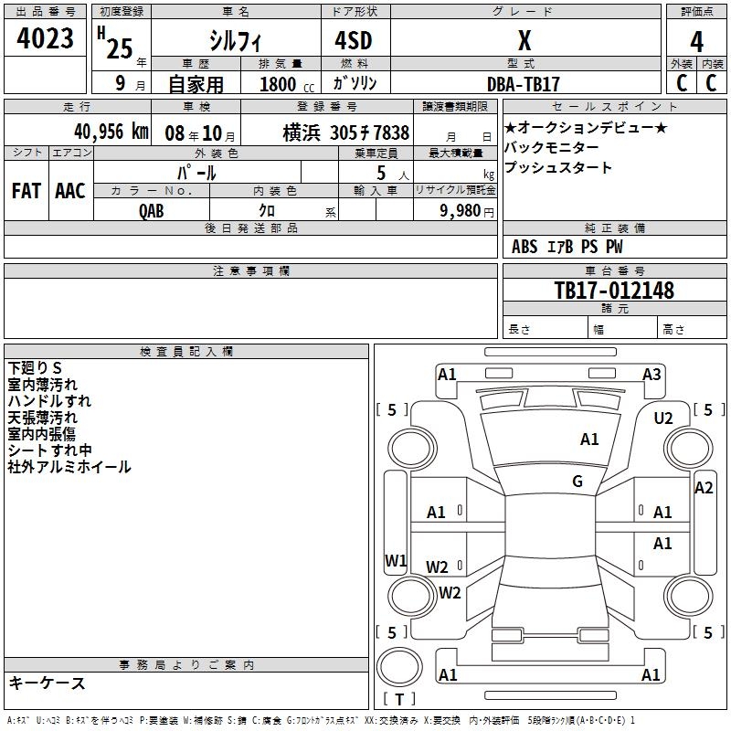This screenshot has height=731, width=731.
Task: Click the car name シルフィ
Action: [x=235, y=41]
